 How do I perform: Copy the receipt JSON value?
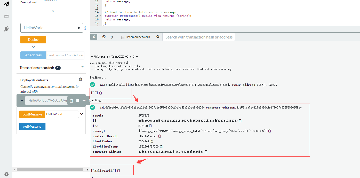coord(270,131)
